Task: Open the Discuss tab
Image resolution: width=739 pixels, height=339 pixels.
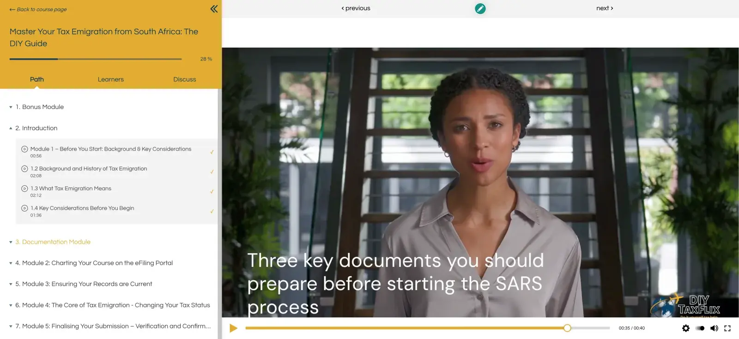Action: click(185, 79)
